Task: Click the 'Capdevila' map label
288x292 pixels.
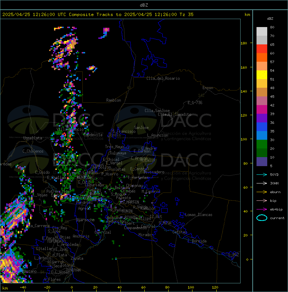Action: coord(93,135)
